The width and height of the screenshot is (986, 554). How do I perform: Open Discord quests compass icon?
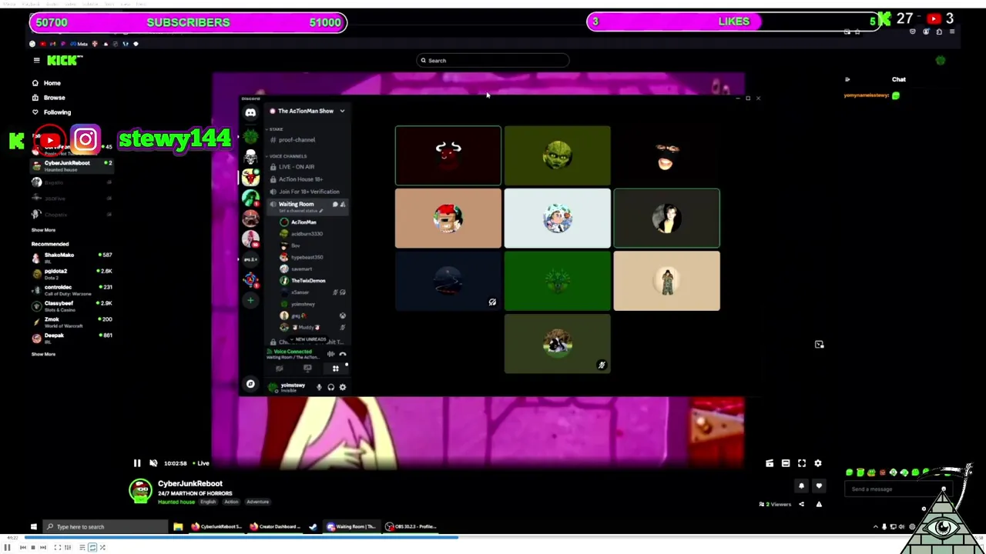(250, 384)
